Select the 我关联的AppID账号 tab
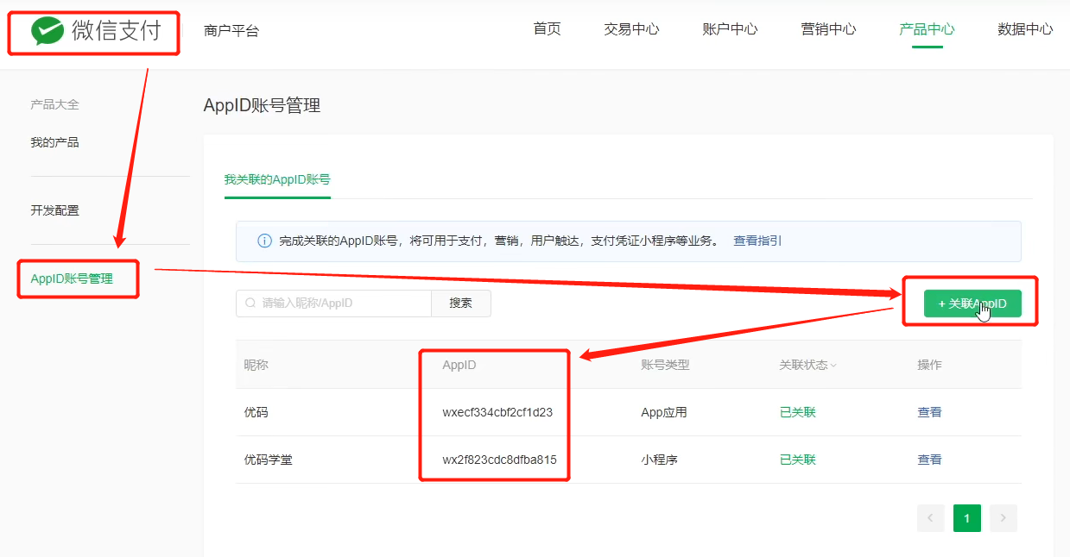Screen dimensions: 1070x557 [x=277, y=179]
